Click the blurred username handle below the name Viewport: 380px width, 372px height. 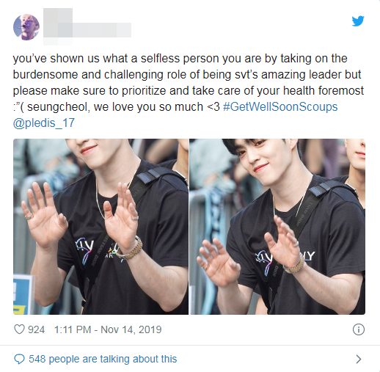pyautogui.click(x=87, y=30)
